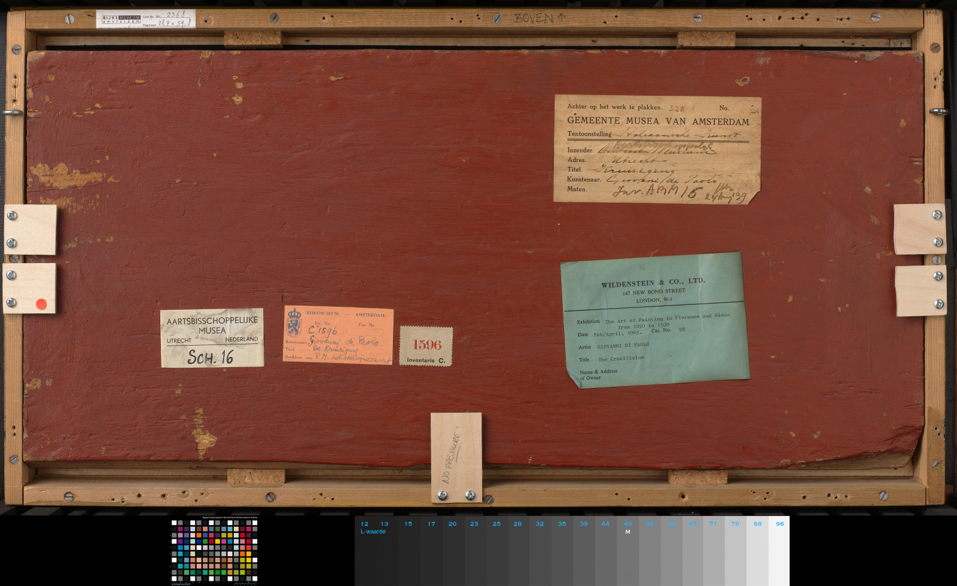Image resolution: width=957 pixels, height=586 pixels.
Task: Click the 1596 Inventaris C. stamp label
Action: tap(426, 346)
